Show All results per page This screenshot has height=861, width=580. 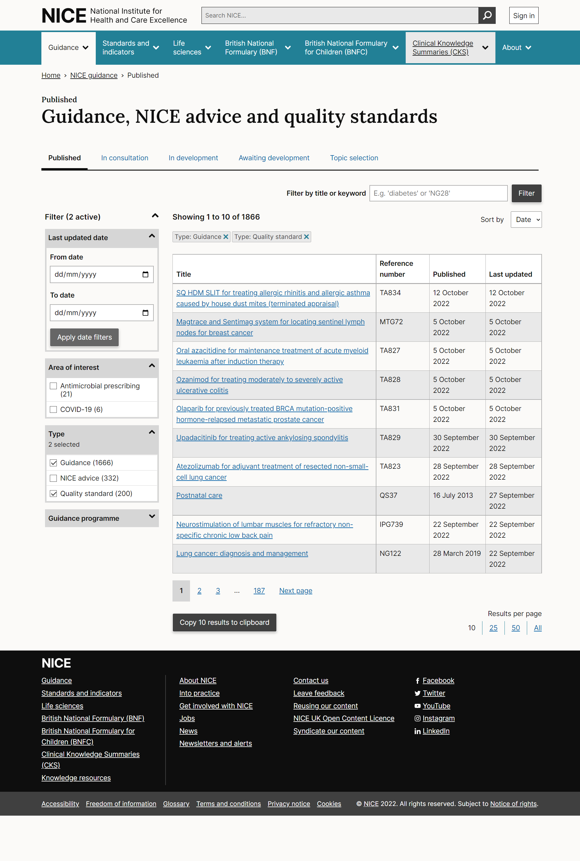[x=537, y=628]
